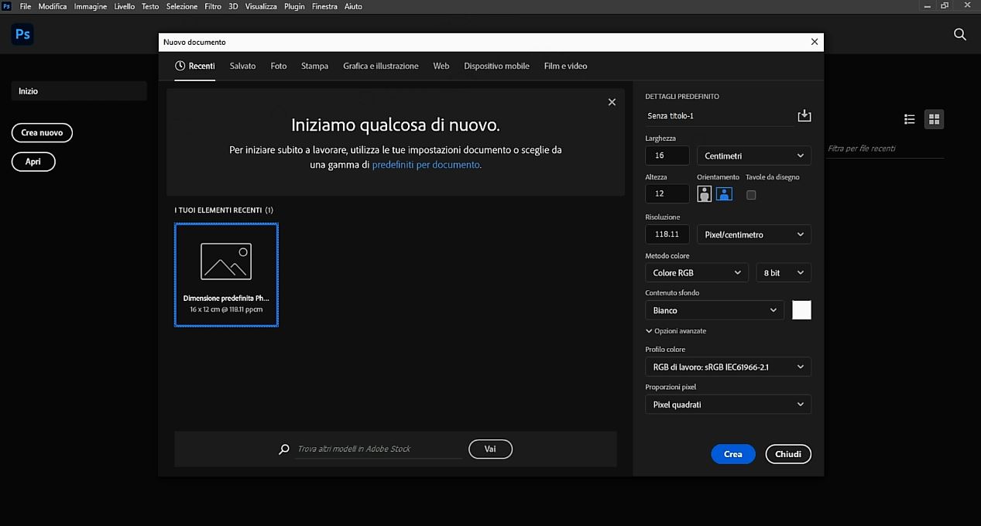
Task: Open the Pixel quadrati proportions dropdown
Action: [x=728, y=405]
